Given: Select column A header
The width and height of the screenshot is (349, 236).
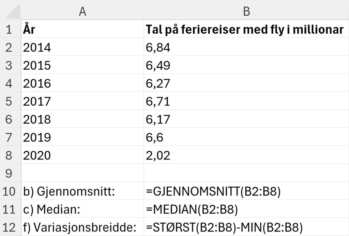Looking at the screenshot, I should 82,11.
